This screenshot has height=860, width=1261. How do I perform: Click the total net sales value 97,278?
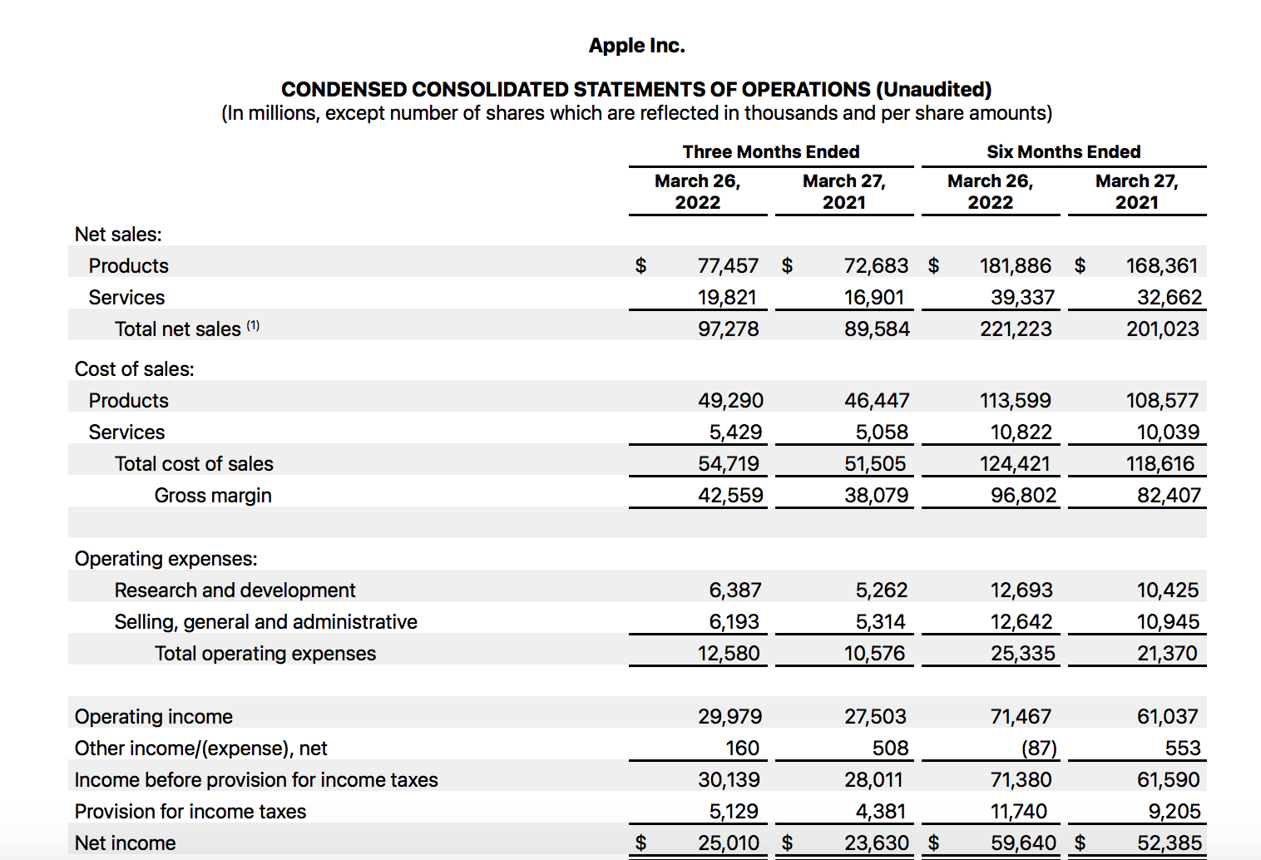(728, 329)
